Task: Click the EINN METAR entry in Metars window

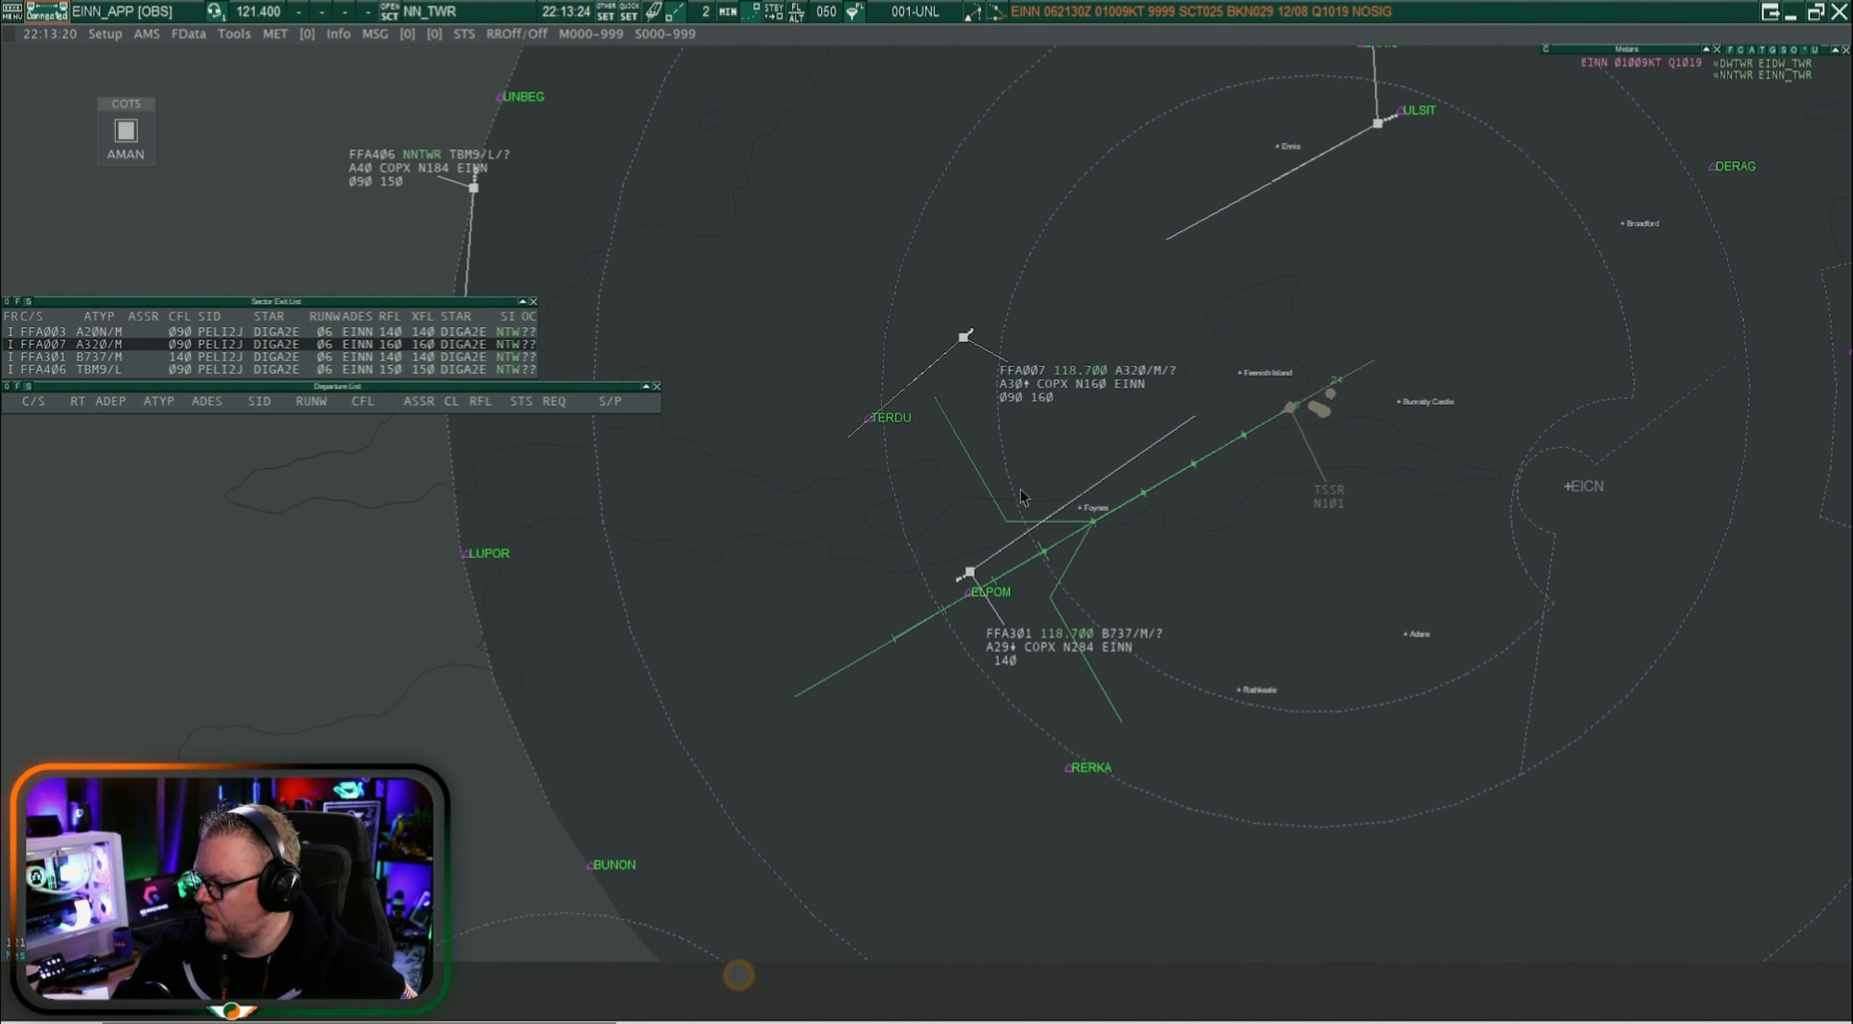Action: point(1641,62)
